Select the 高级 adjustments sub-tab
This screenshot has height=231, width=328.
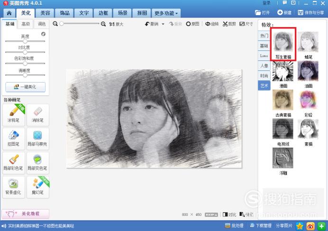pos(26,24)
